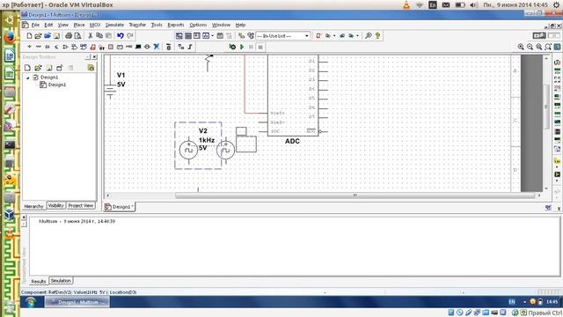The image size is (563, 317).
Task: Click the horizontal scrollbar of the schematic
Action: pyautogui.click(x=355, y=195)
